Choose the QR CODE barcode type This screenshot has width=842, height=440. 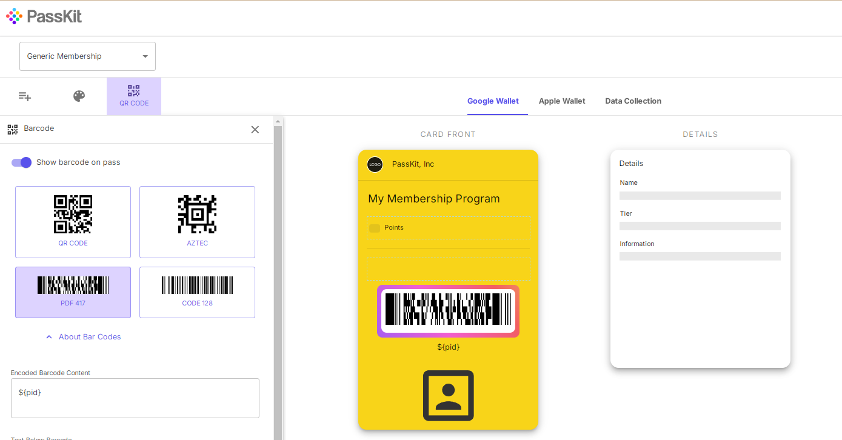73,222
